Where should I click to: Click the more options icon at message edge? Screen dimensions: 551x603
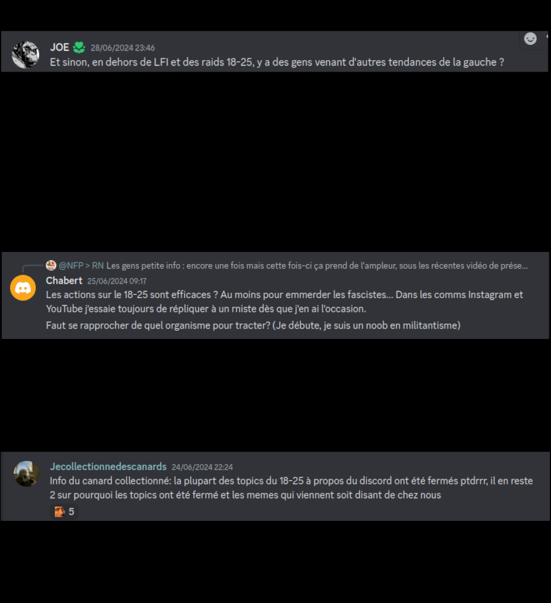548,36
